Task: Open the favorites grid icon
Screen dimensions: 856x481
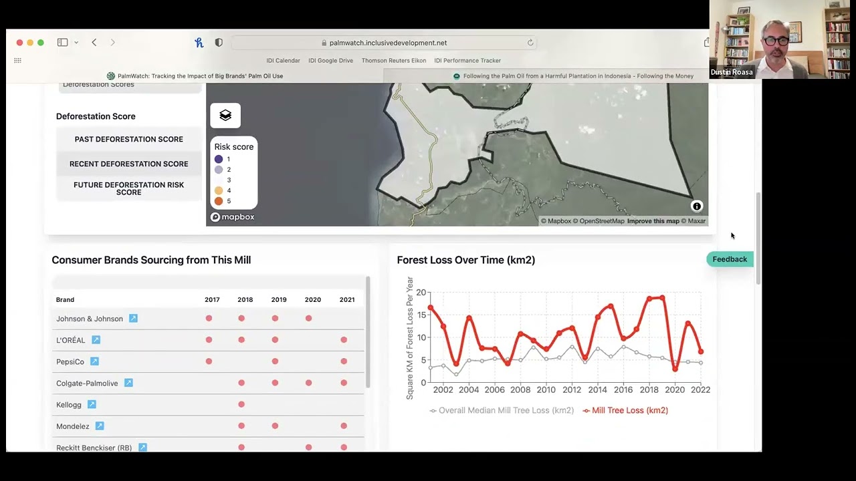Action: pyautogui.click(x=17, y=60)
